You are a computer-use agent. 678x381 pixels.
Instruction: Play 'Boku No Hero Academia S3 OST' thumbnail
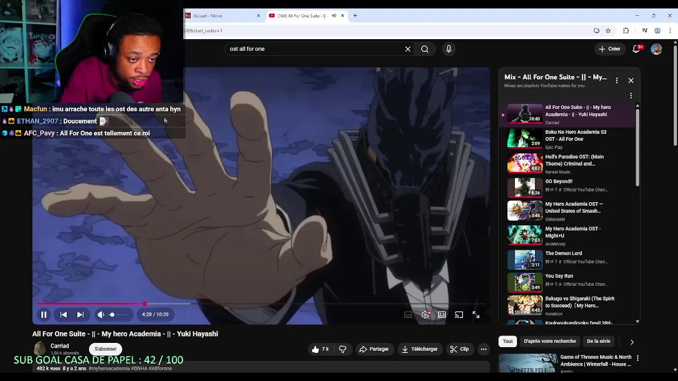(x=525, y=139)
